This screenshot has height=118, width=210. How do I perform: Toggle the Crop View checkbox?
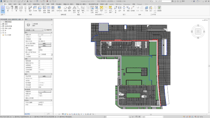coord(39,61)
